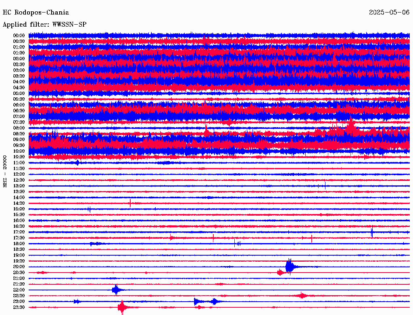
Task: Select the 05:00 time label
Action: (19, 93)
